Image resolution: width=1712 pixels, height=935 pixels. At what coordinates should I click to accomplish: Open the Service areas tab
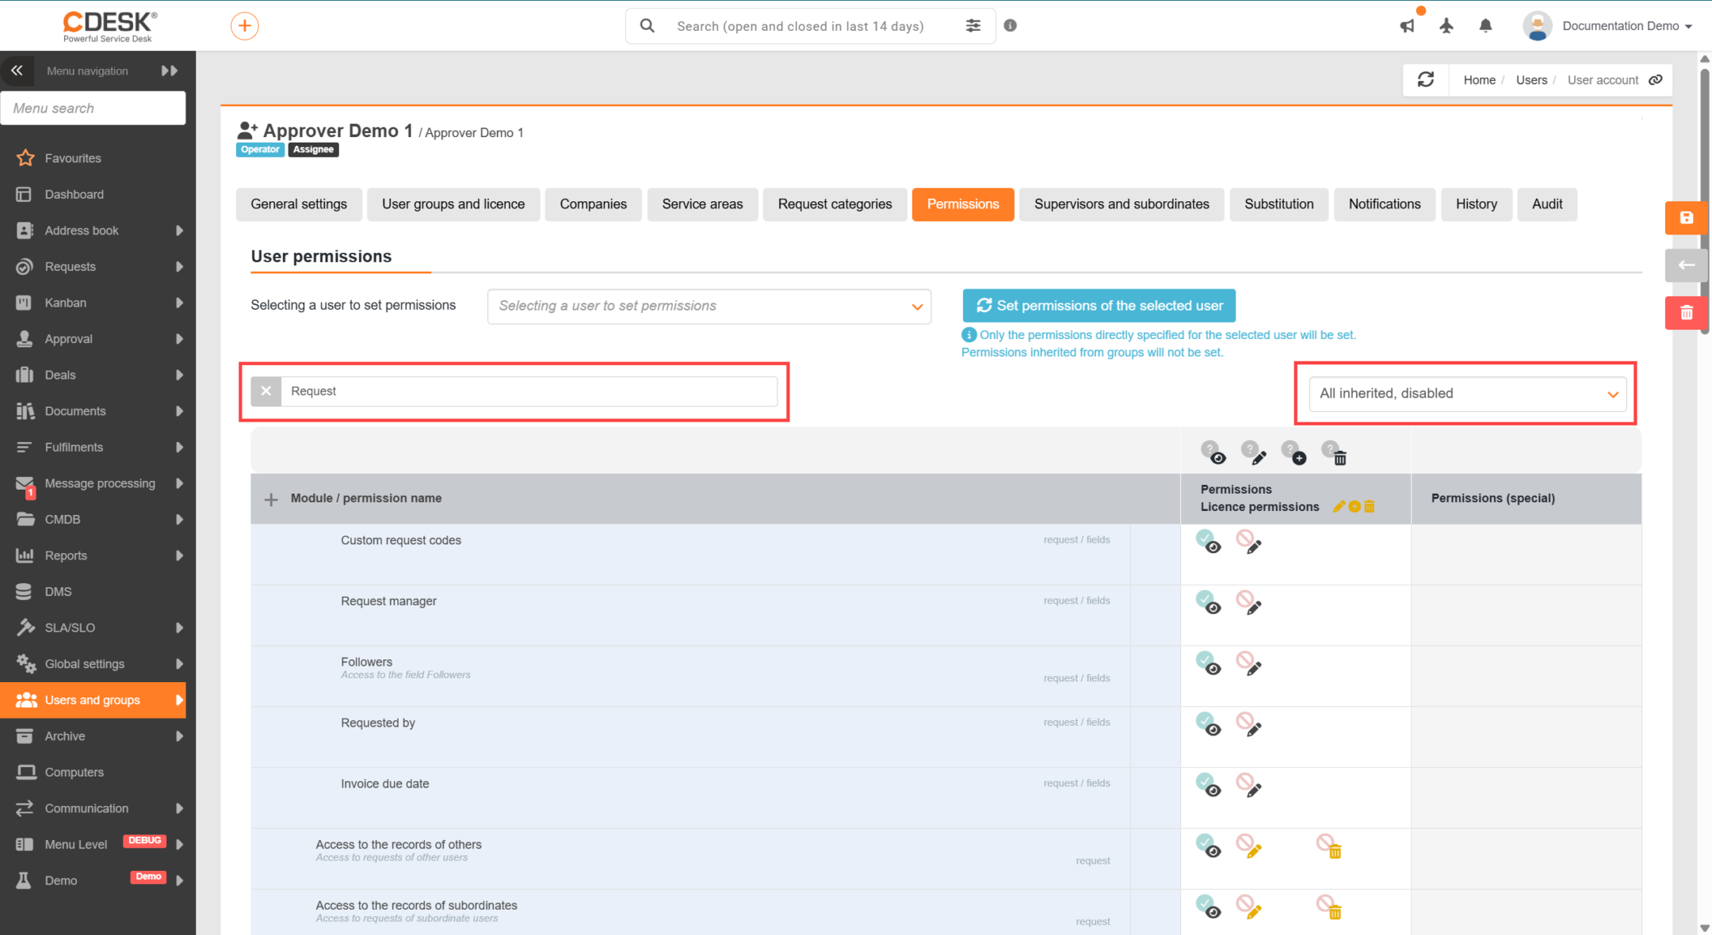pos(702,204)
